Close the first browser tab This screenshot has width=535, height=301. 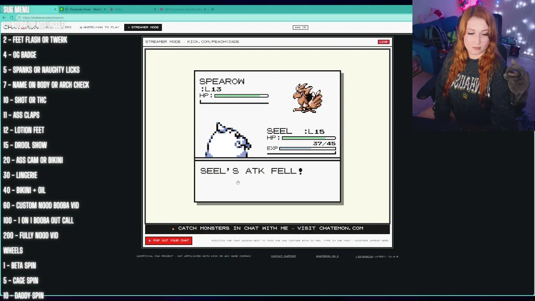coord(55,9)
